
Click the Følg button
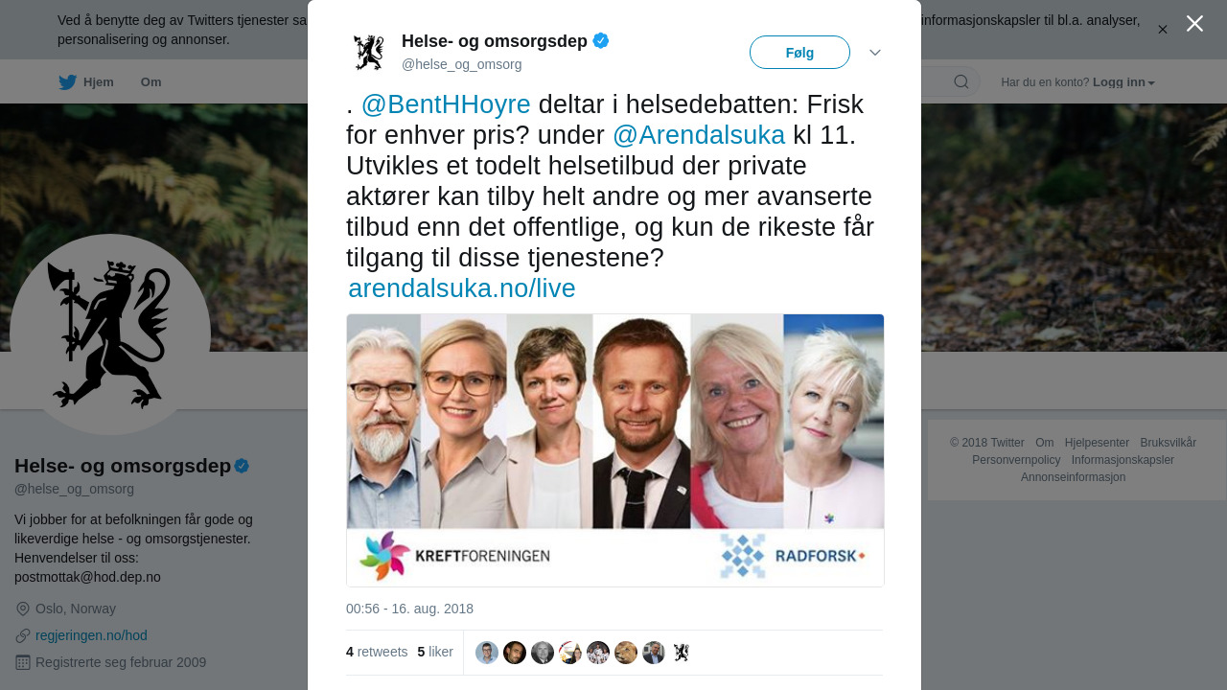(x=799, y=53)
